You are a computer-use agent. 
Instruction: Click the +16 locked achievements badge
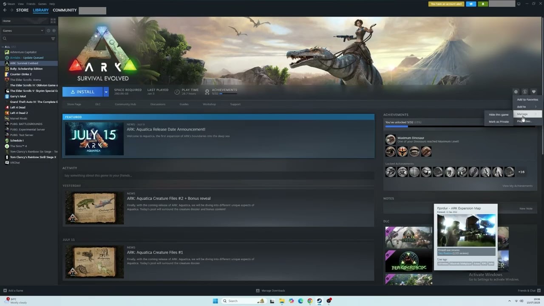[521, 172]
